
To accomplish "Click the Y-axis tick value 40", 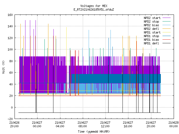I will tap(11, 84).
